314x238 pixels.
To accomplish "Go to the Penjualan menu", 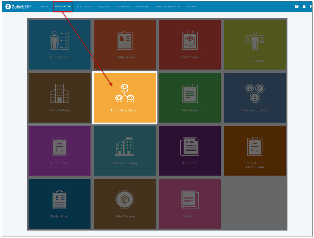I will coord(104,7).
